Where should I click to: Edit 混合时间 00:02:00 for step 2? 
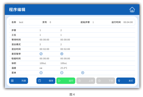[x=65, y=49]
